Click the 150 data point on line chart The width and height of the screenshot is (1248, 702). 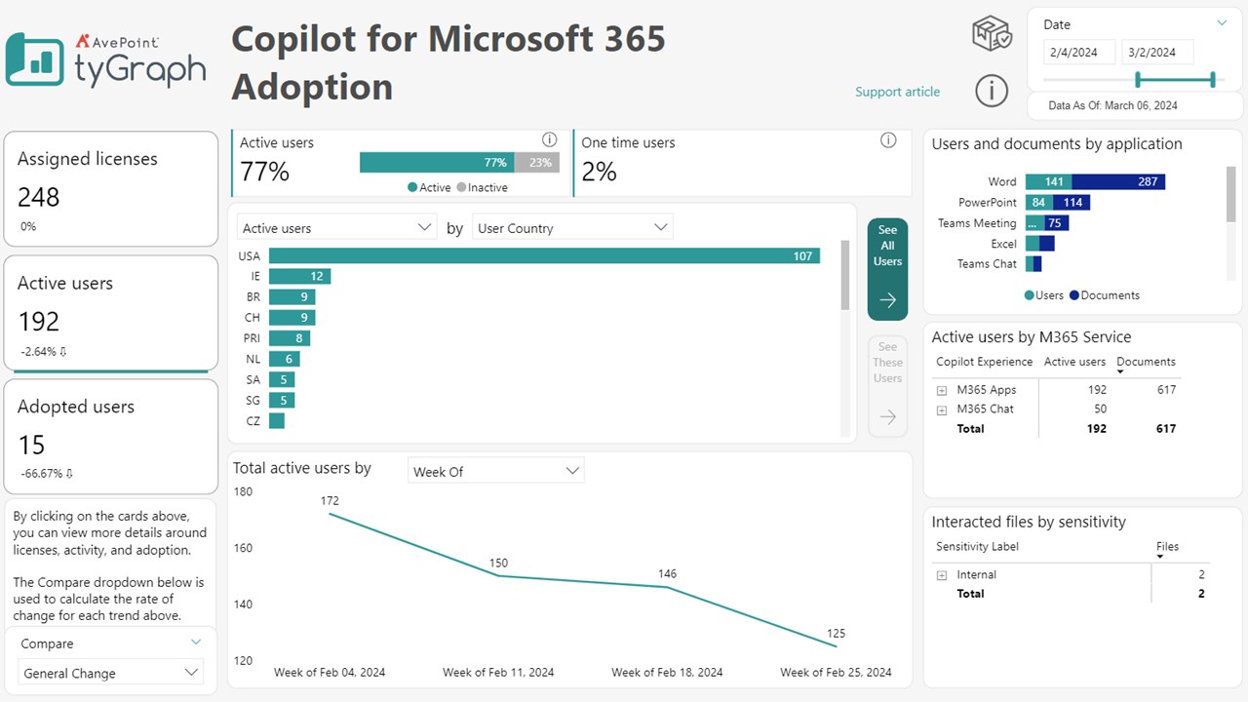click(498, 575)
